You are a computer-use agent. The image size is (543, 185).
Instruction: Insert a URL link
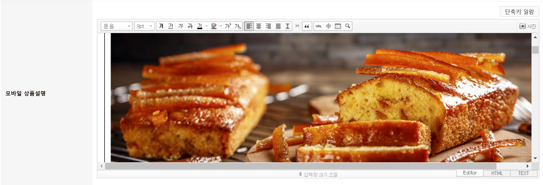[318, 26]
